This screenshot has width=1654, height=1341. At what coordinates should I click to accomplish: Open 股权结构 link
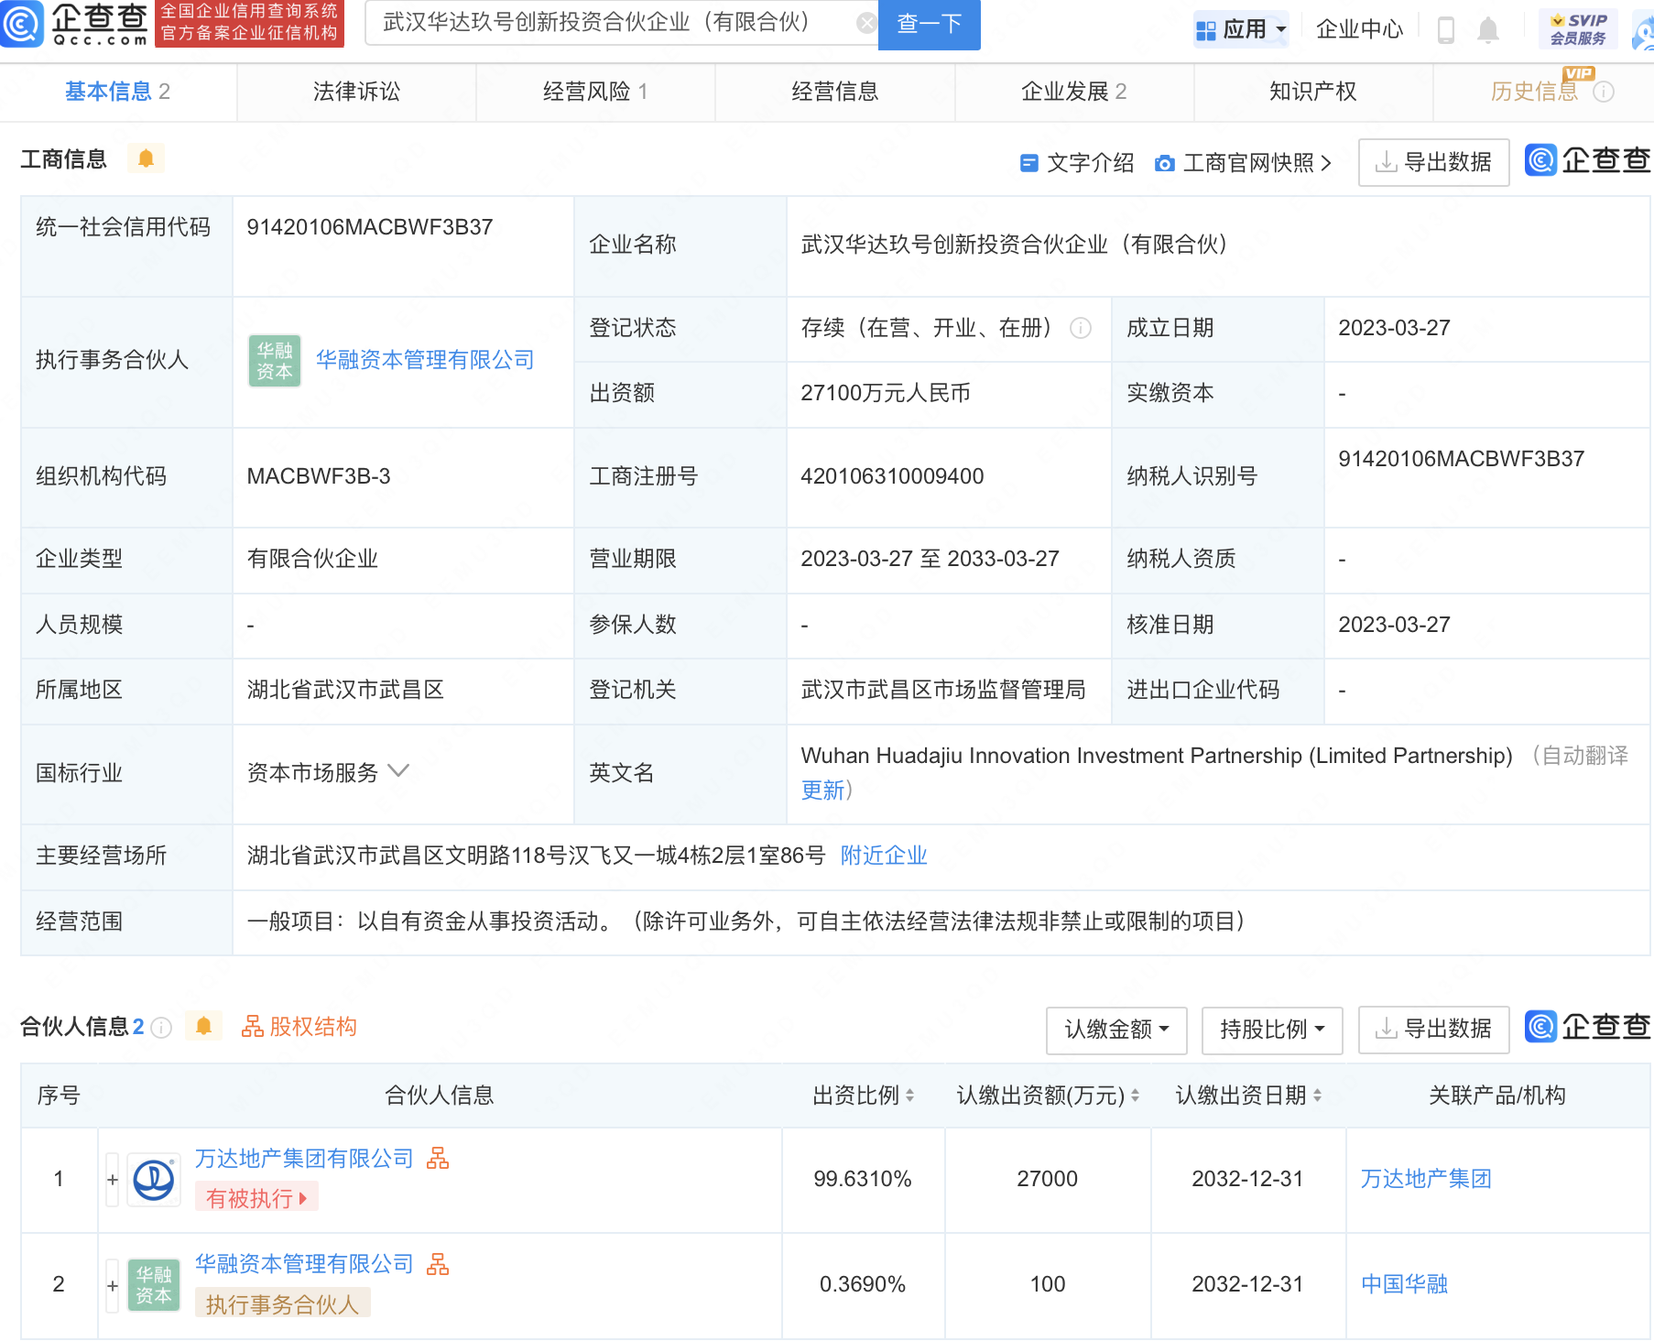pyautogui.click(x=299, y=1027)
